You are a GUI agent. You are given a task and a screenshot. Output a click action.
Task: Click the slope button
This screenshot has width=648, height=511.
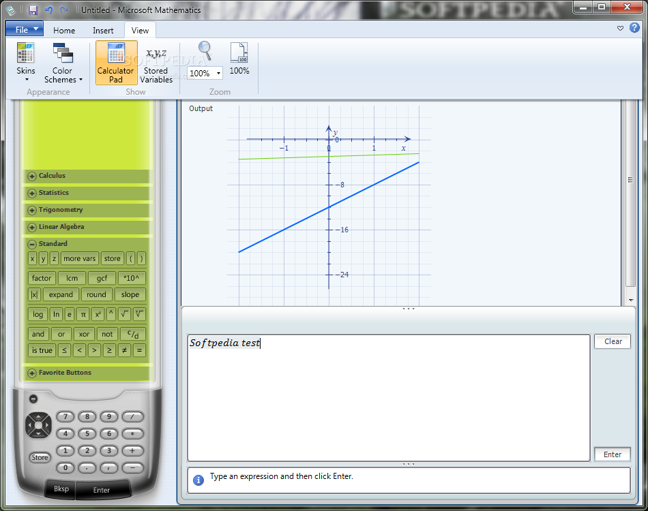pyautogui.click(x=130, y=295)
